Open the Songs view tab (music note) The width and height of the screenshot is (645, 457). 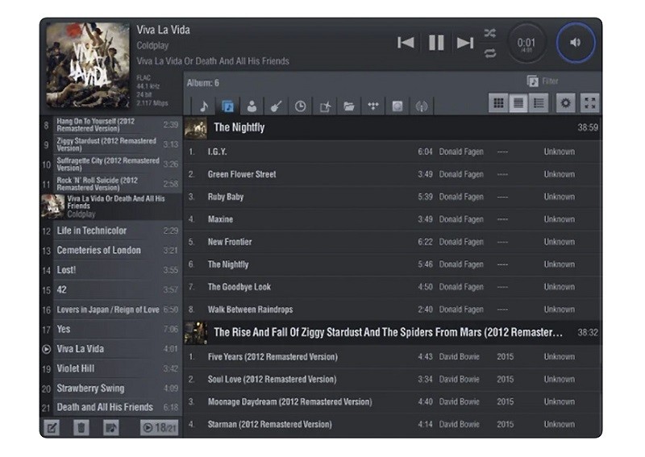tap(204, 106)
